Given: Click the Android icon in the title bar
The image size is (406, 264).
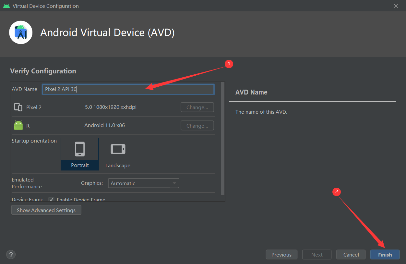Looking at the screenshot, I should pos(6,6).
